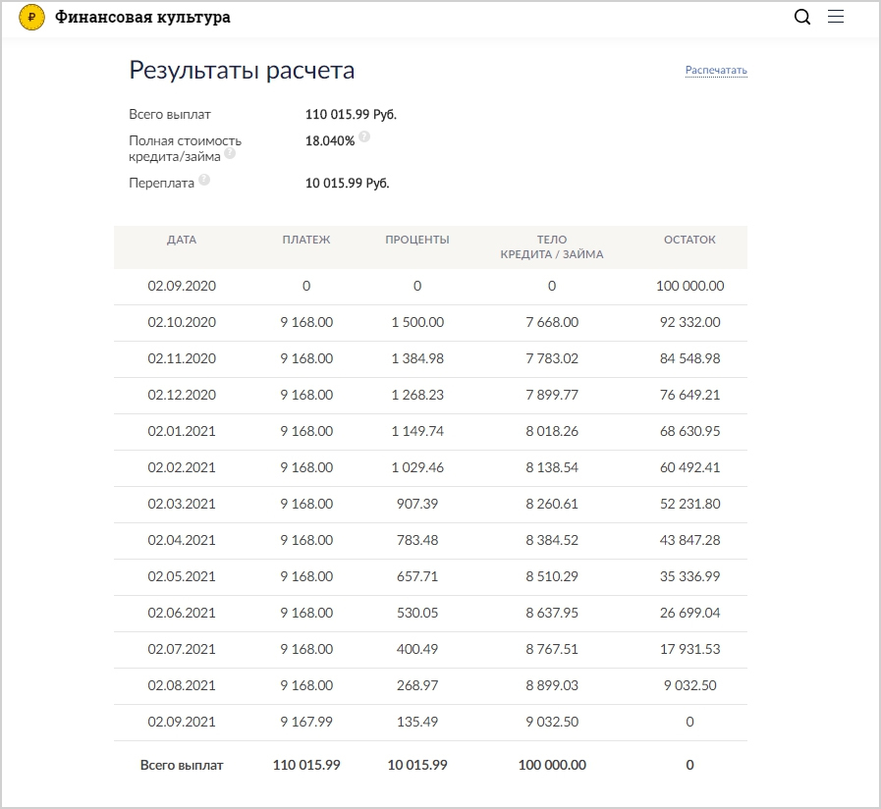Click the ДАТА column header
Image resolution: width=881 pixels, height=809 pixels.
click(x=182, y=240)
